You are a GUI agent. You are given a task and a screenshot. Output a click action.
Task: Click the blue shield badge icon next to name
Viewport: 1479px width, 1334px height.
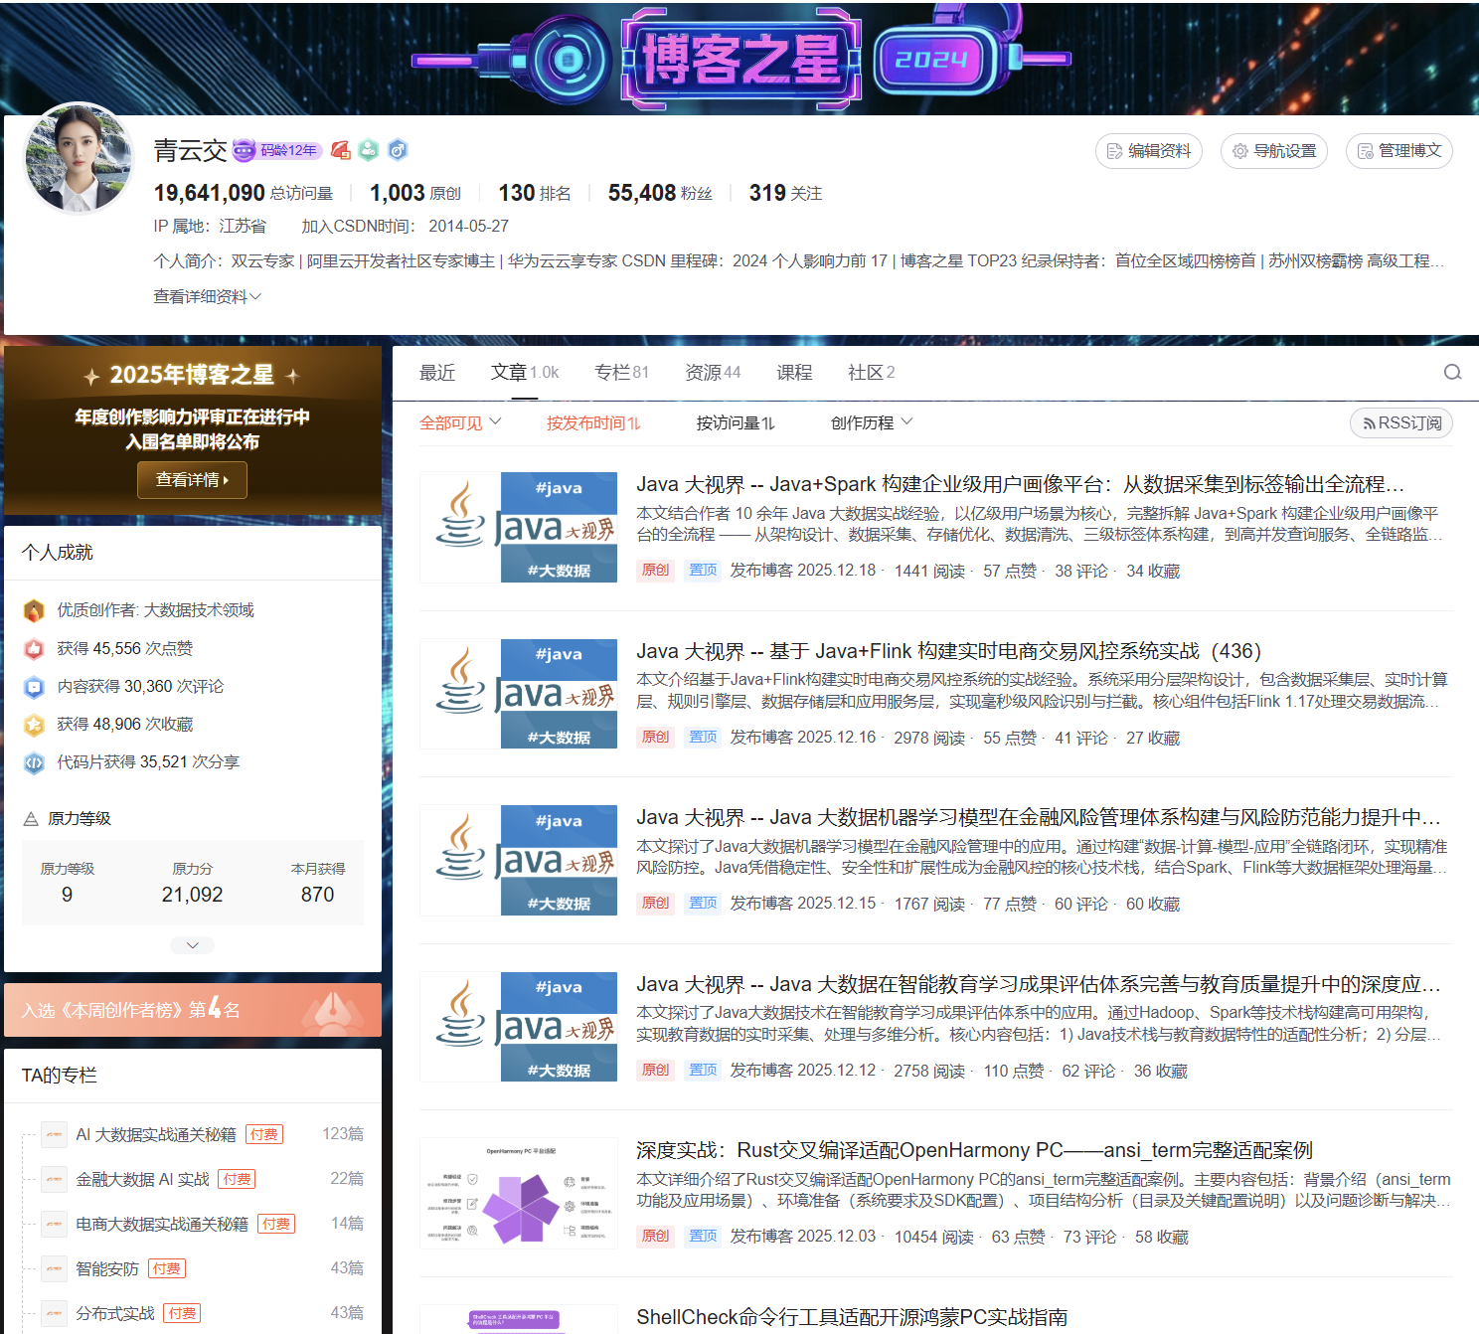pos(398,150)
